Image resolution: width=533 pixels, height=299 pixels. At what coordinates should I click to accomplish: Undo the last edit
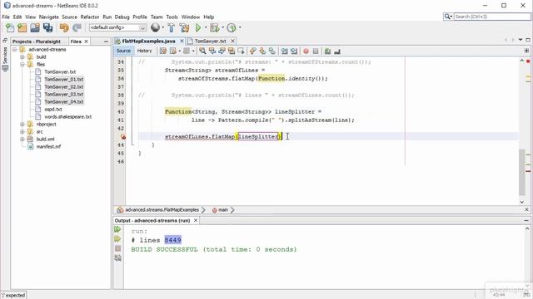[64, 27]
